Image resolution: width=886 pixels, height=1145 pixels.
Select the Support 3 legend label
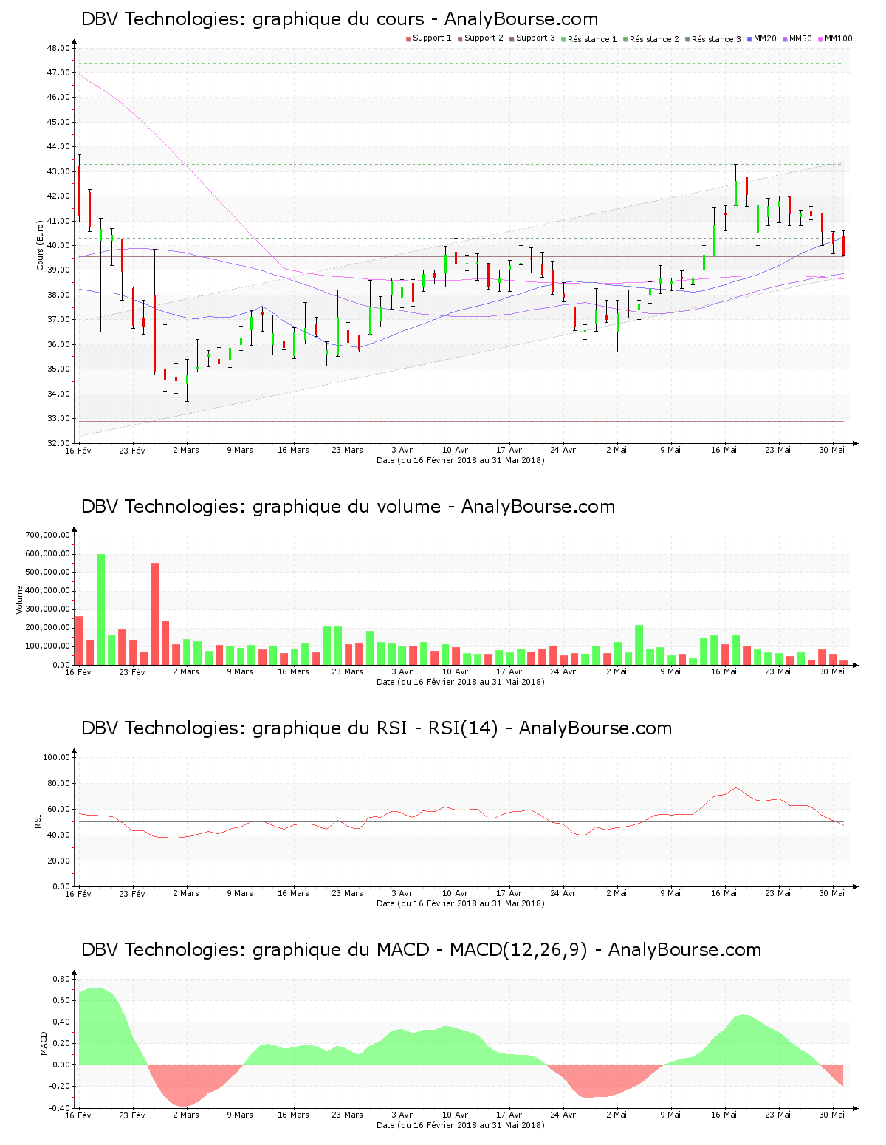535,38
